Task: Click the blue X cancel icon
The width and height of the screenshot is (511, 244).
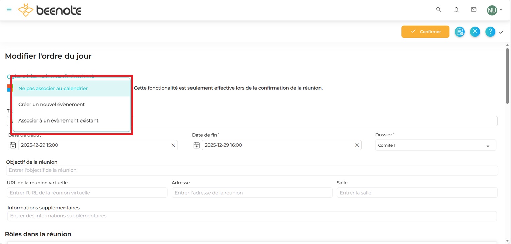Action: click(x=475, y=32)
